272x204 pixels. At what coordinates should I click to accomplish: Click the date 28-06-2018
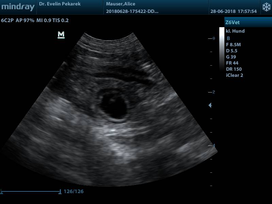[x=223, y=11]
